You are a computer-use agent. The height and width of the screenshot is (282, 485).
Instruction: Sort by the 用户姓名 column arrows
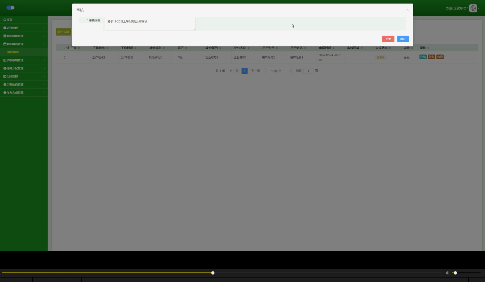(305, 48)
